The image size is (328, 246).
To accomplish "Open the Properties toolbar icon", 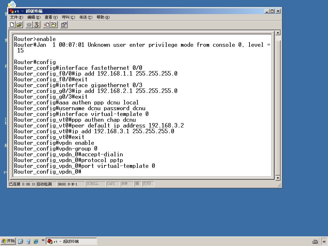I will (64, 25).
